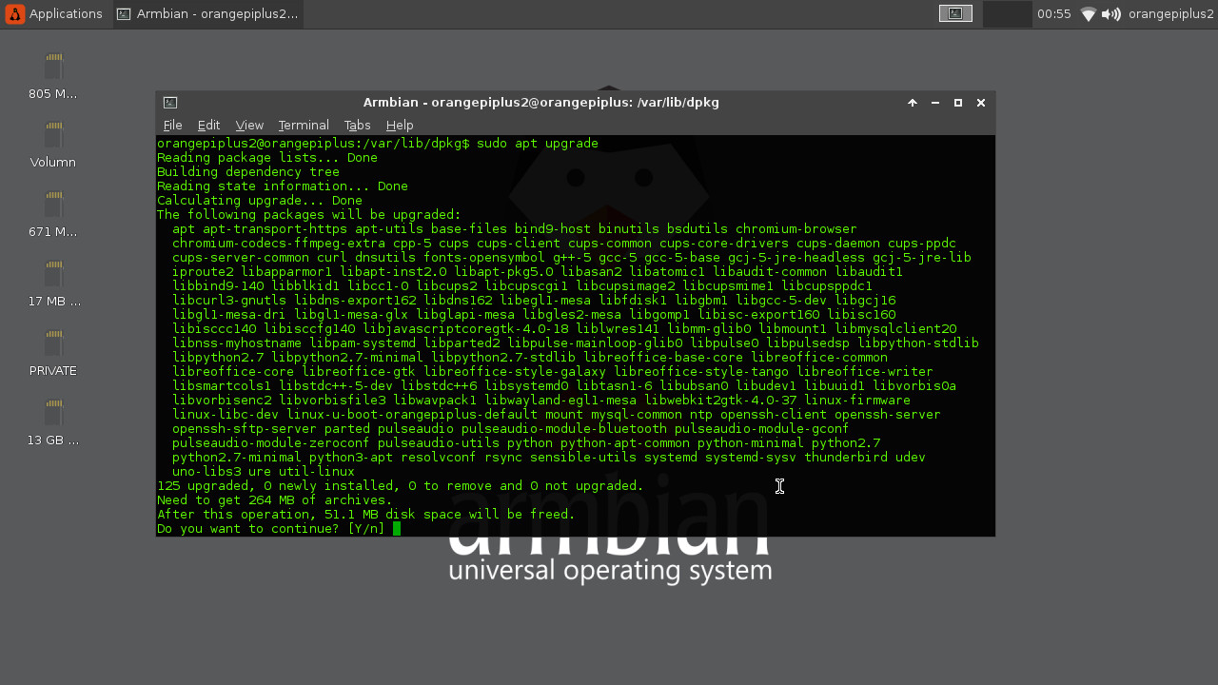Open the Applications menu
1218x685 pixels.
[54, 13]
